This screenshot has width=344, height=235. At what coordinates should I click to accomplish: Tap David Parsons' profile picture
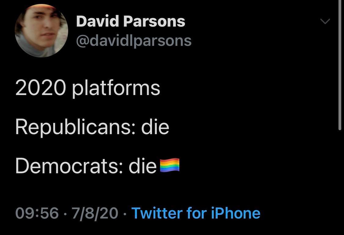(41, 31)
